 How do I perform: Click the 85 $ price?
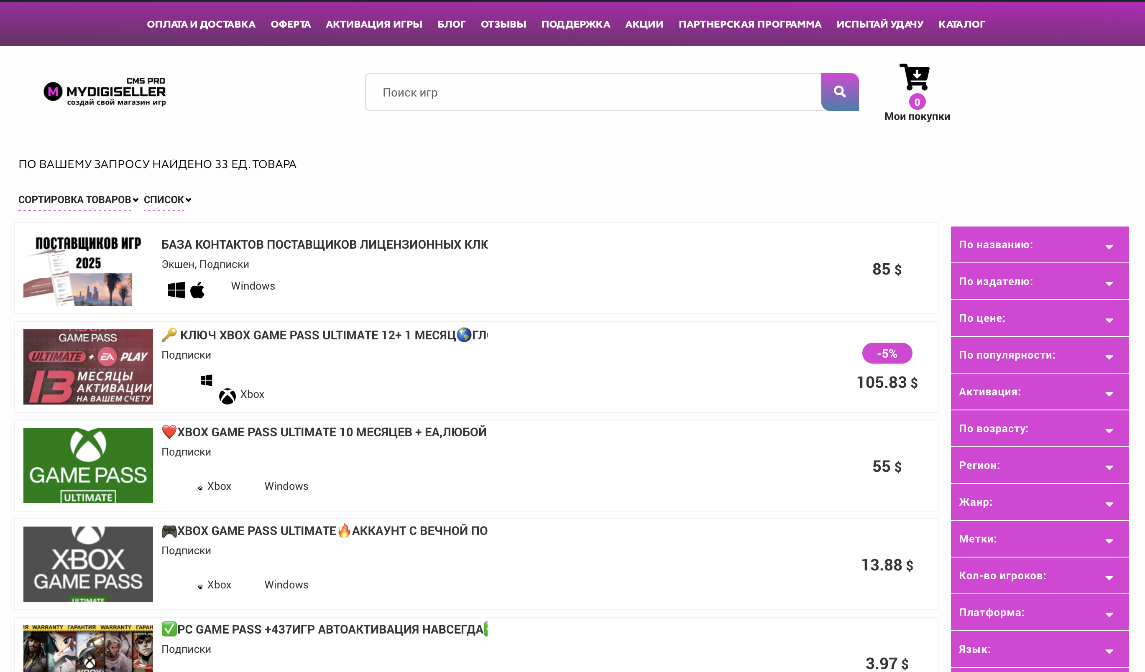click(x=887, y=269)
